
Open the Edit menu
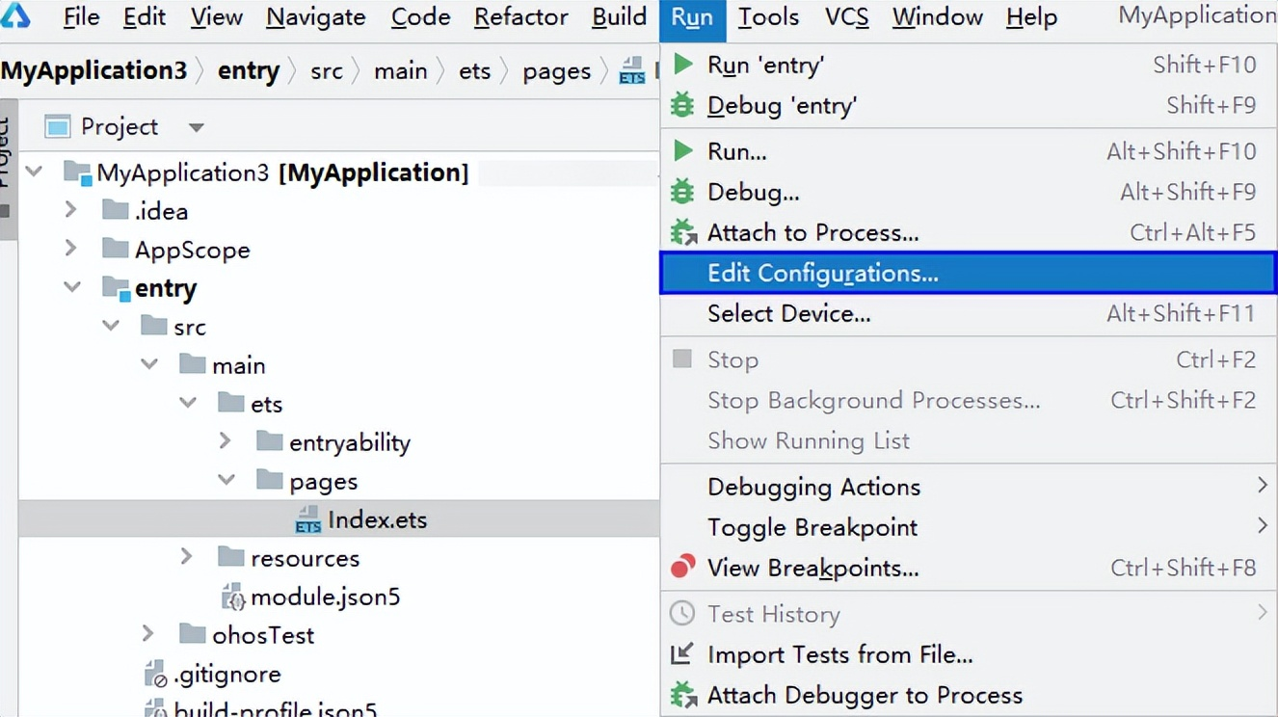pyautogui.click(x=145, y=16)
